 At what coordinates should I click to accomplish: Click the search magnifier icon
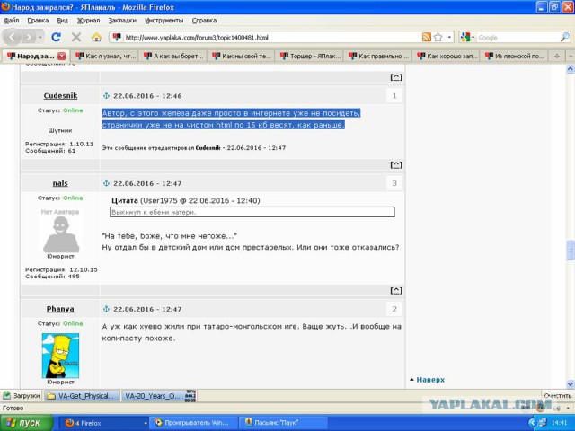pos(565,37)
